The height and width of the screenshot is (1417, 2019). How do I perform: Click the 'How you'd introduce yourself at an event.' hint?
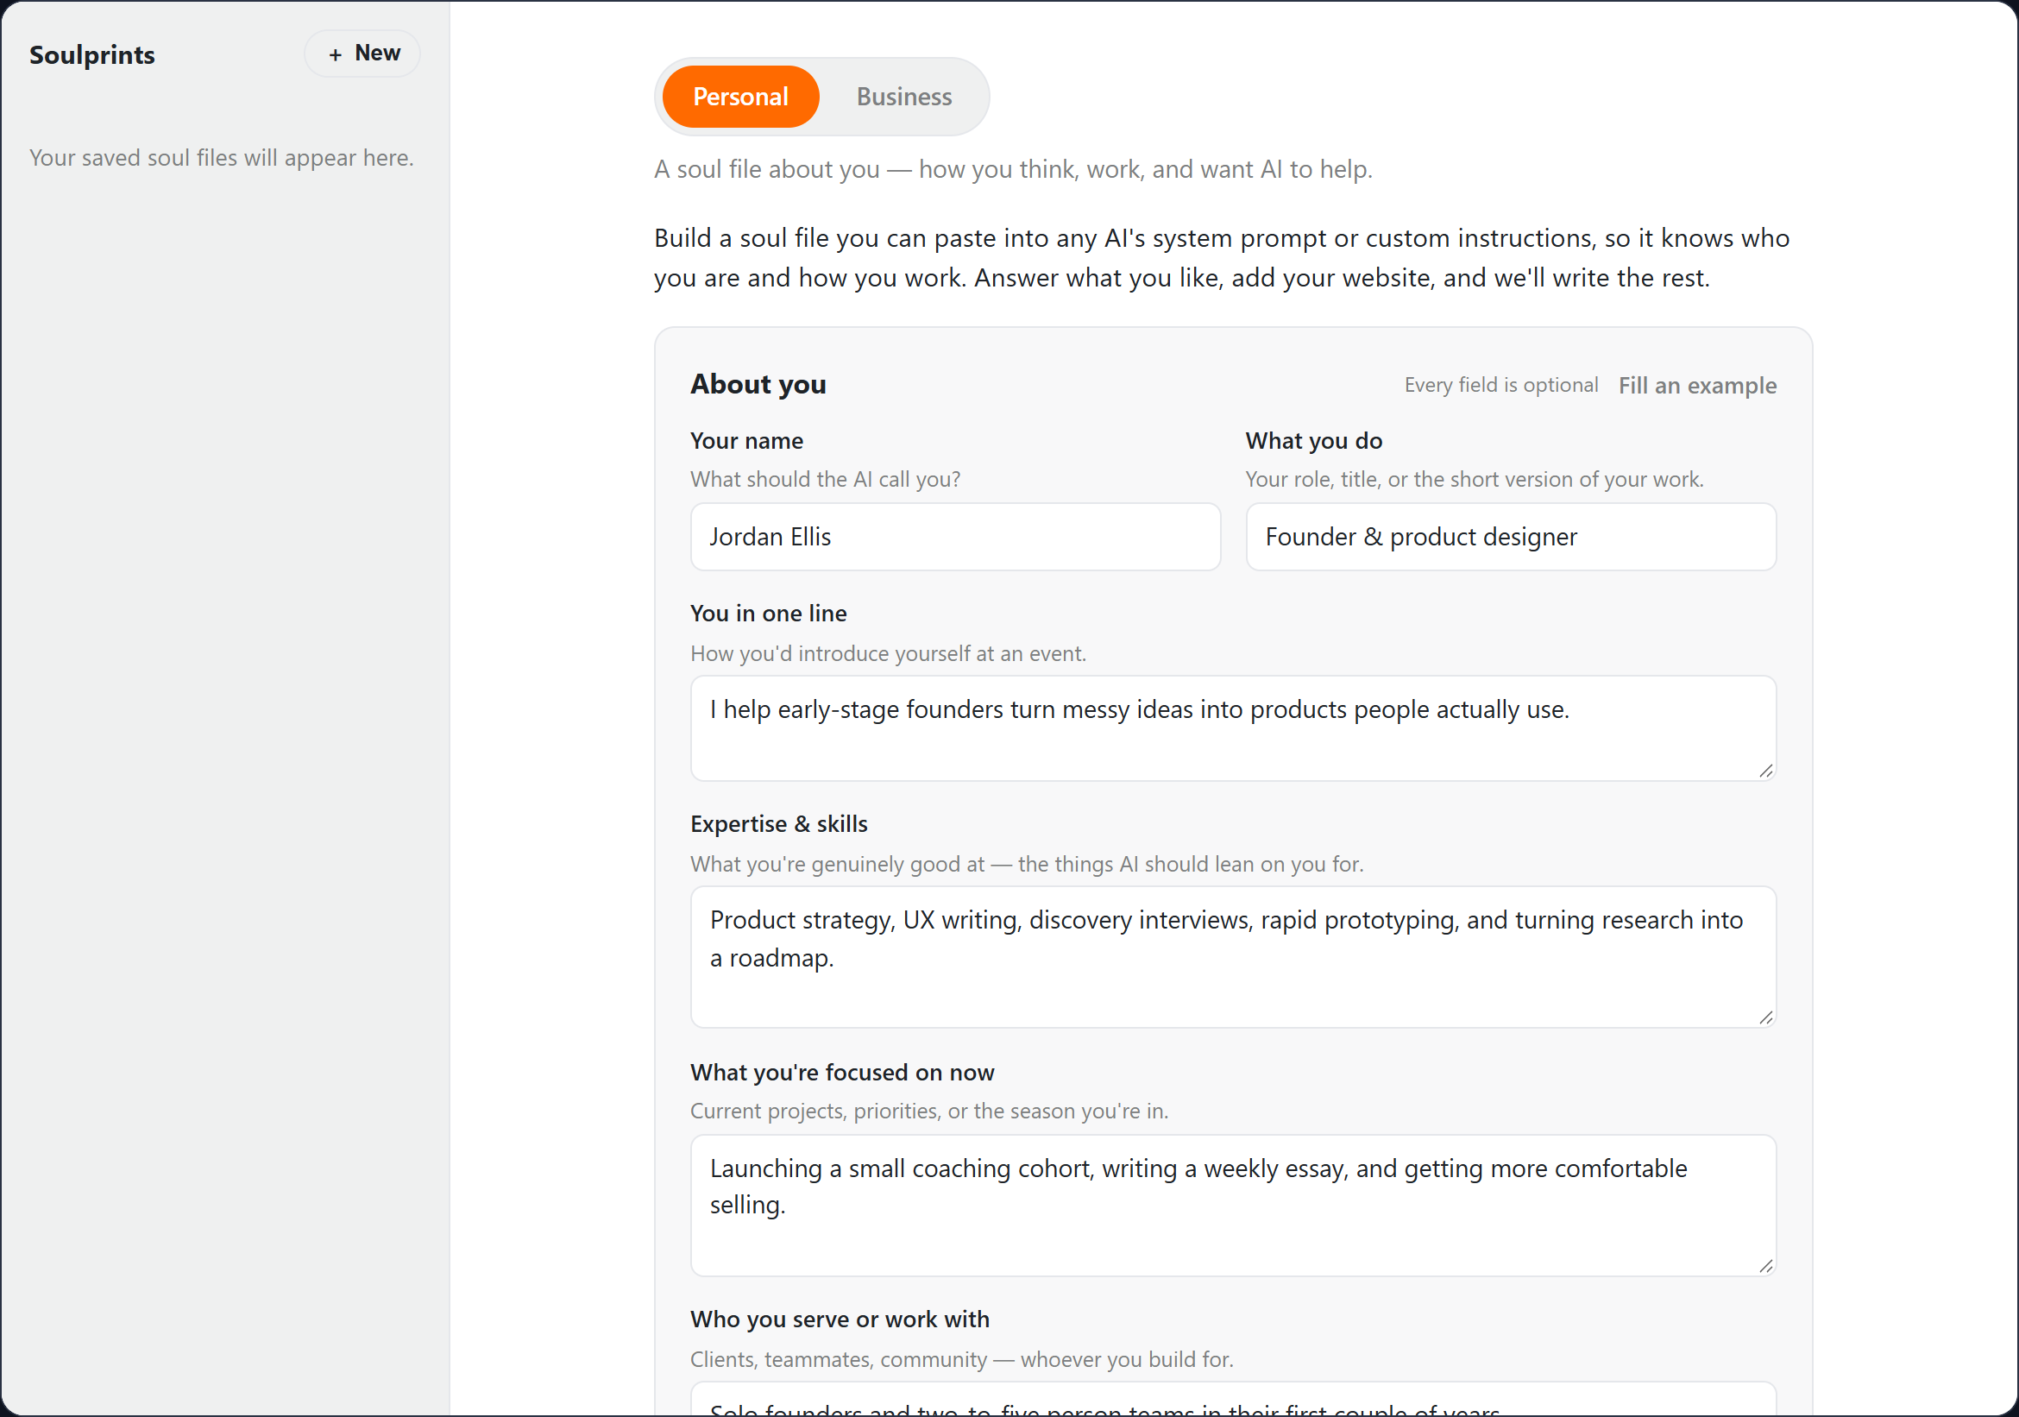888,653
